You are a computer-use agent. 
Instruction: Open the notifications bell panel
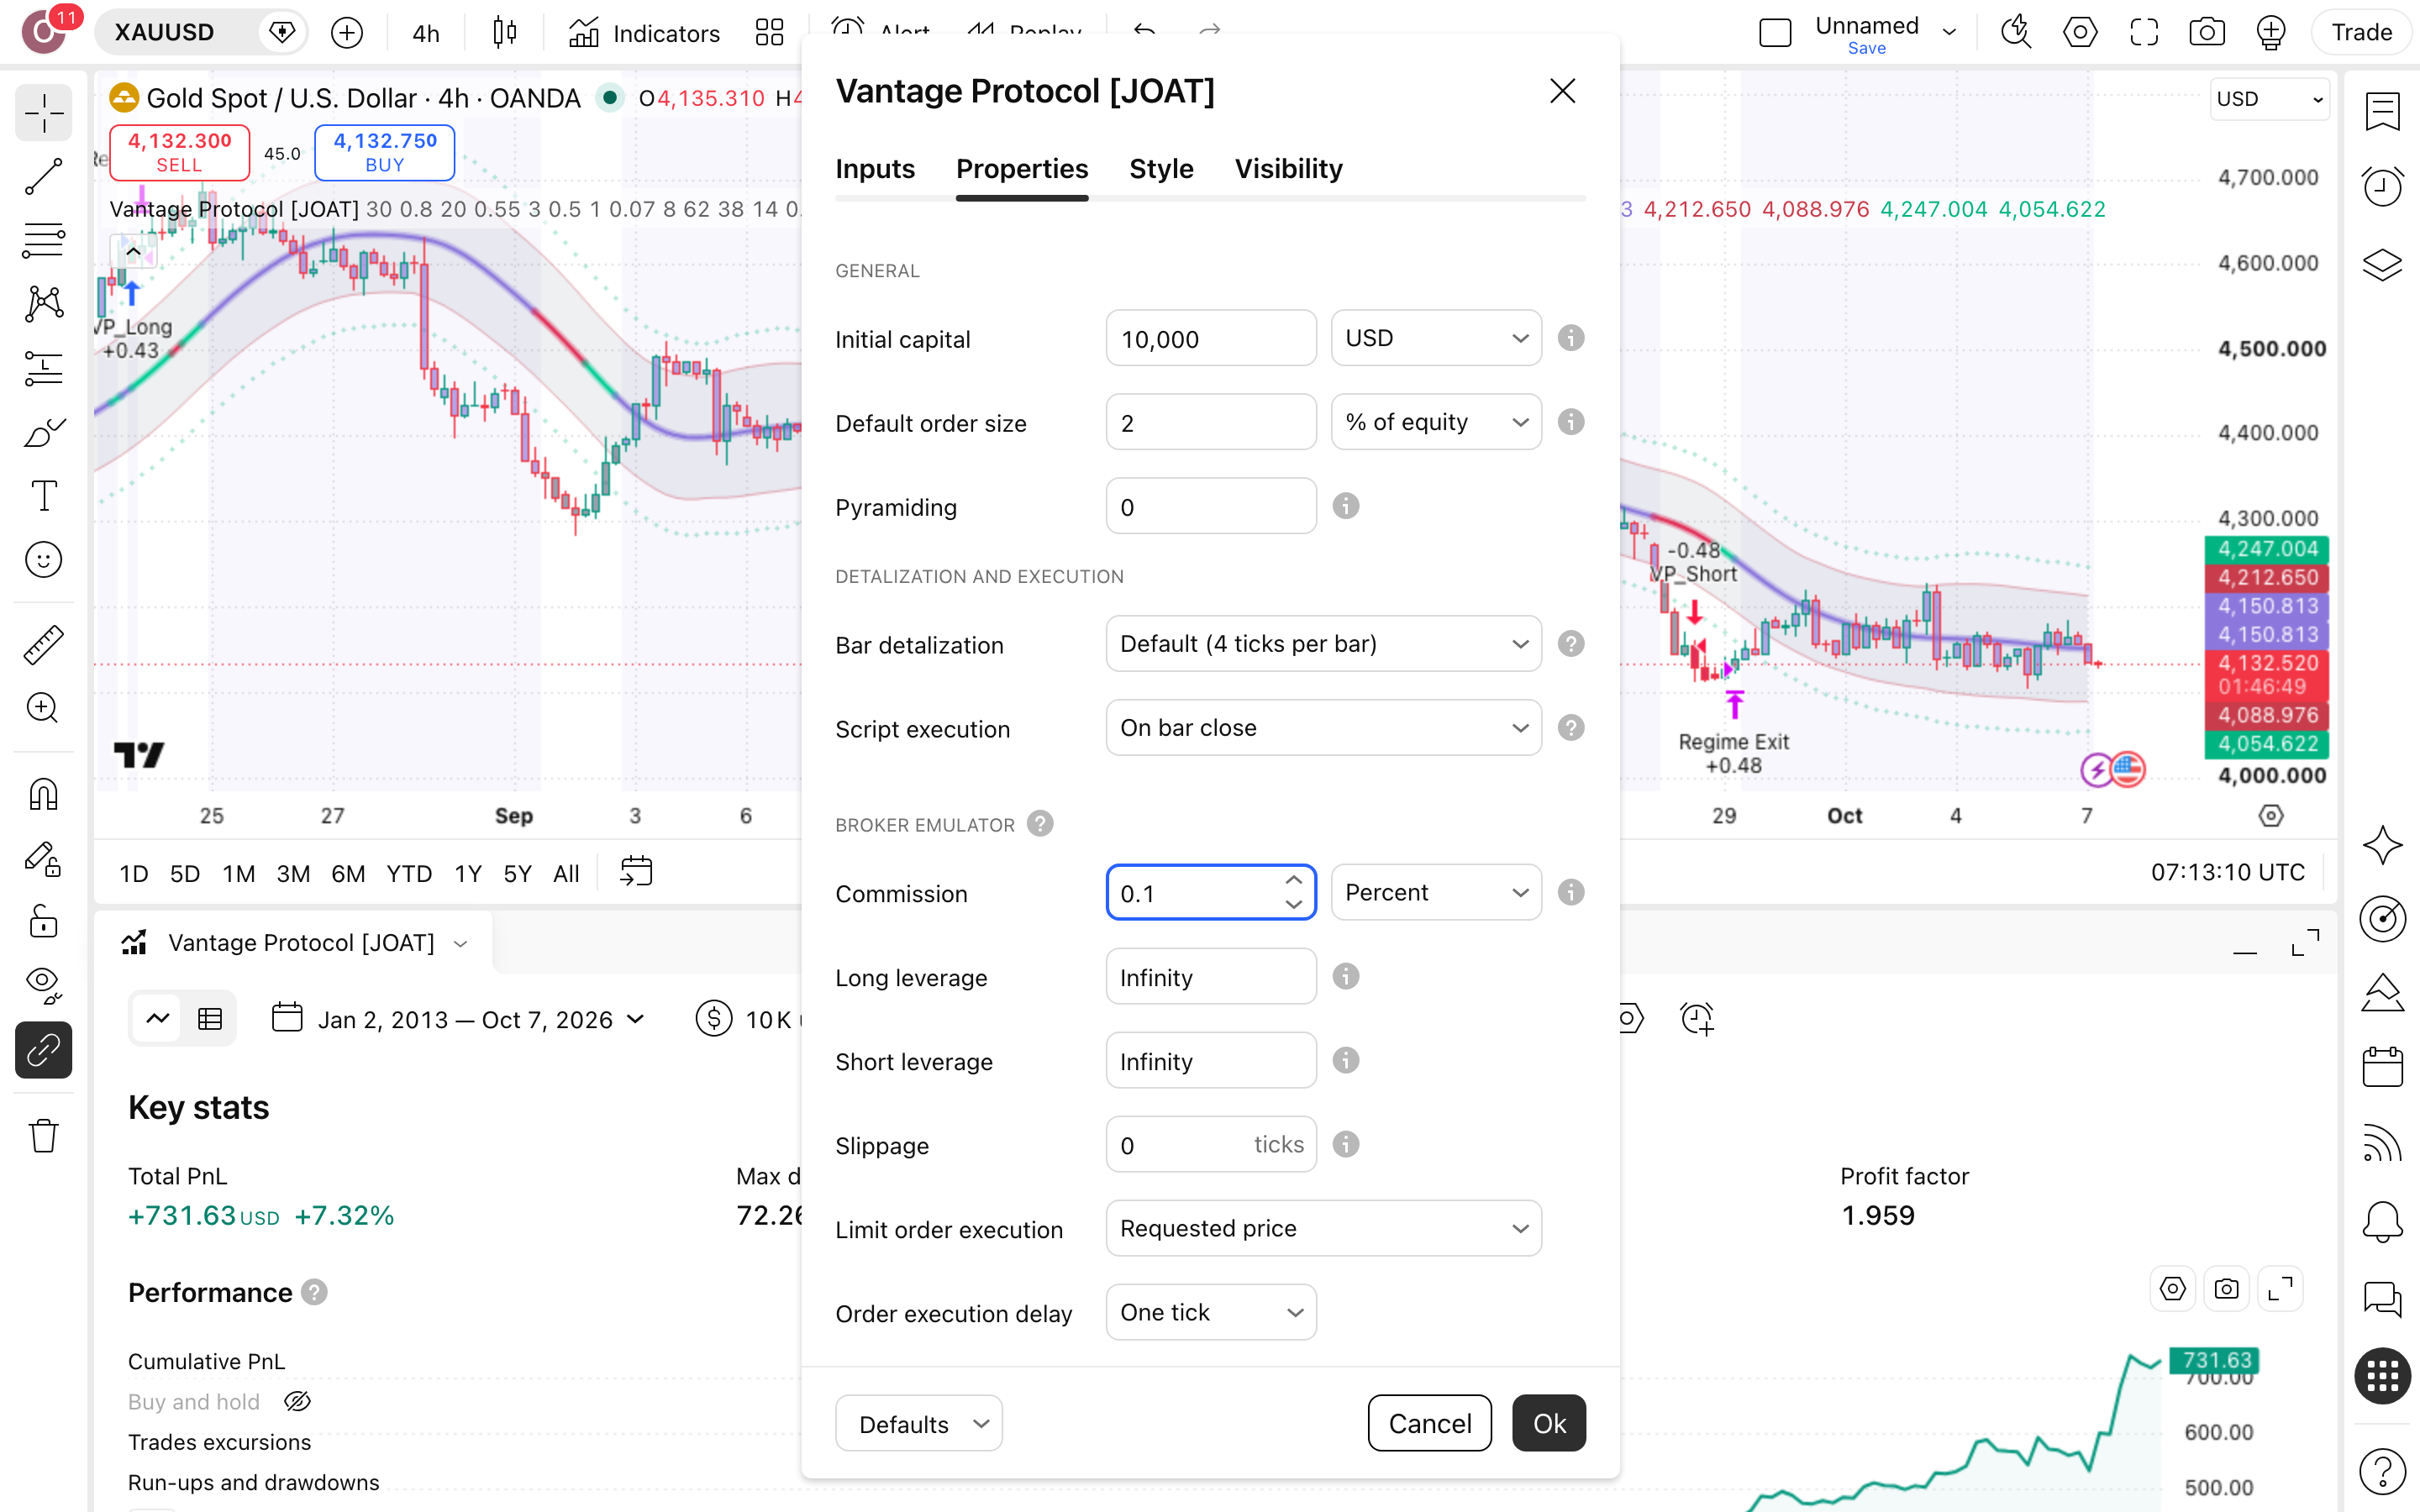click(2382, 1221)
